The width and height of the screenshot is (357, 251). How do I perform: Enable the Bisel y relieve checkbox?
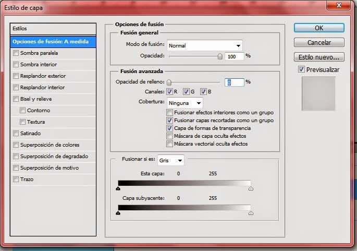[16, 99]
